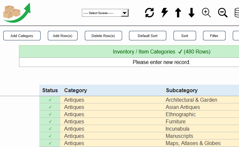Click the Default Sort button

point(147,36)
